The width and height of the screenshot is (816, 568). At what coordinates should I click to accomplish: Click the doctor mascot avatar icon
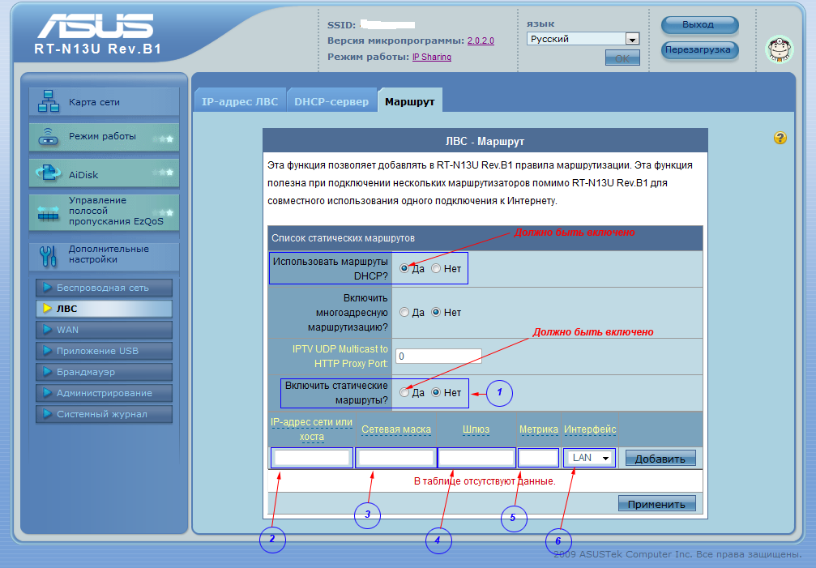tap(779, 50)
